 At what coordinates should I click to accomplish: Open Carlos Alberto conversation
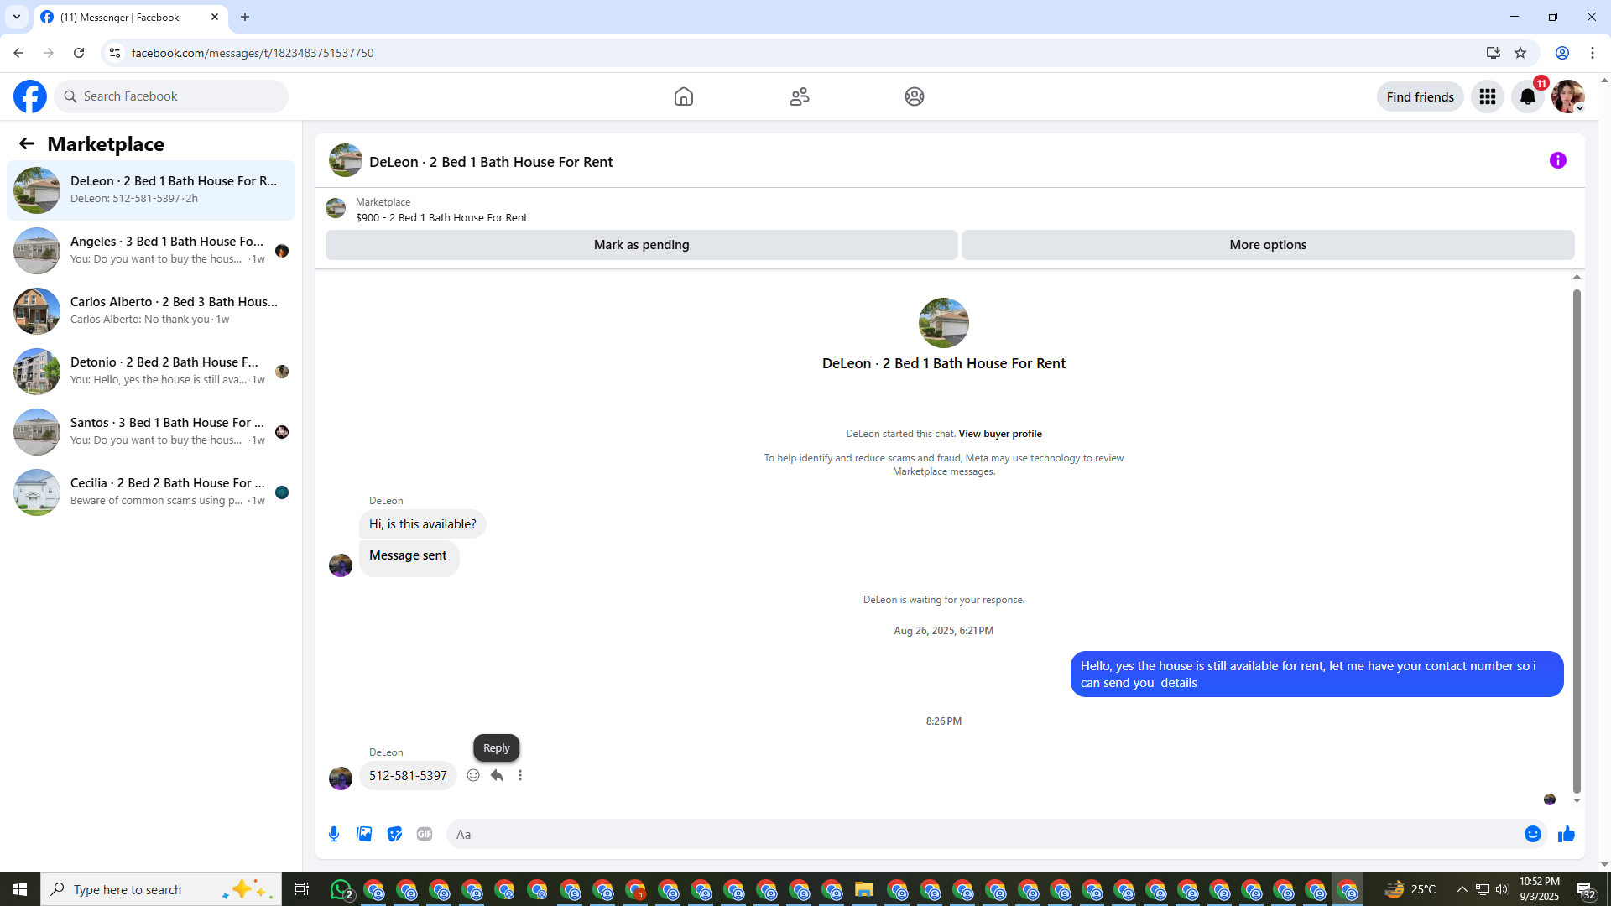[151, 311]
